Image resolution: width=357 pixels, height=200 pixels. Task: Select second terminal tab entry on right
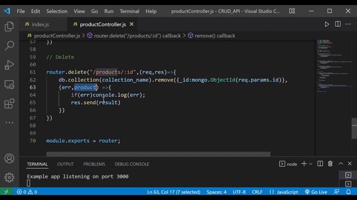(348, 184)
